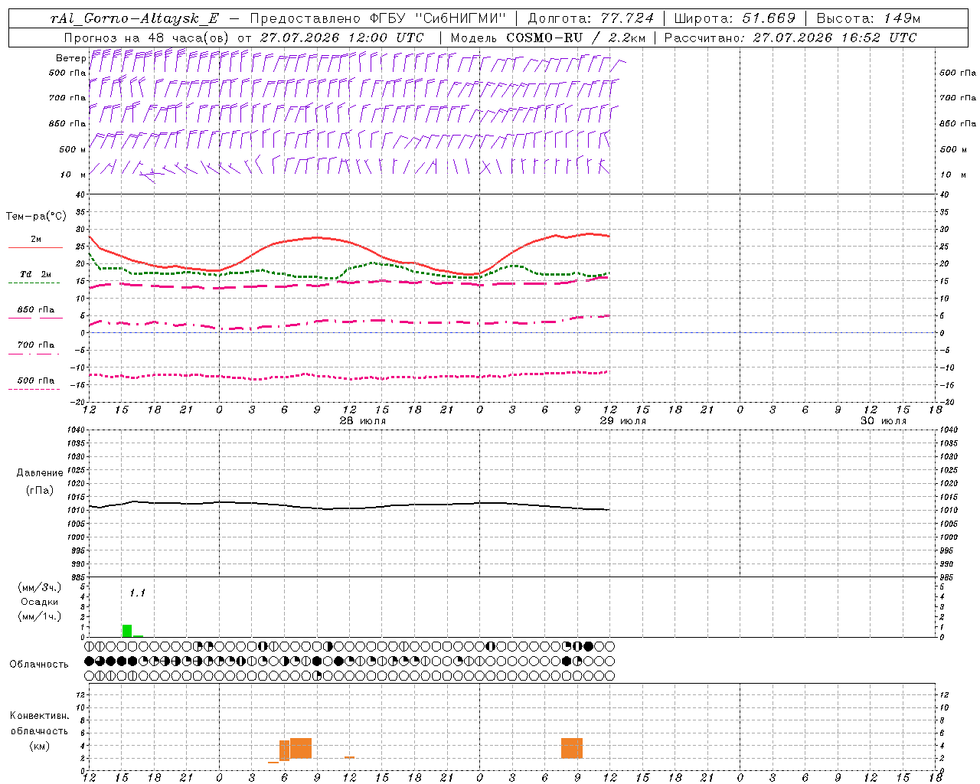This screenshot has width=980, height=784.
Task: Click the green precipitation bar near 15 UTC
Action: click(126, 631)
